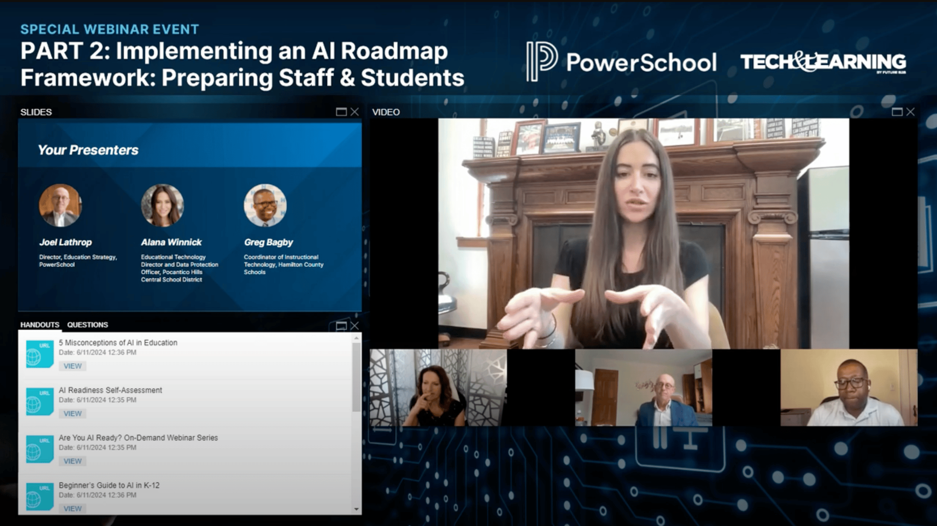The width and height of the screenshot is (937, 526).
Task: Click the 'VIDEO' panel title
Action: pos(386,112)
